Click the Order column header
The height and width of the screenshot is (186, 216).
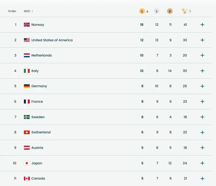click(x=12, y=11)
